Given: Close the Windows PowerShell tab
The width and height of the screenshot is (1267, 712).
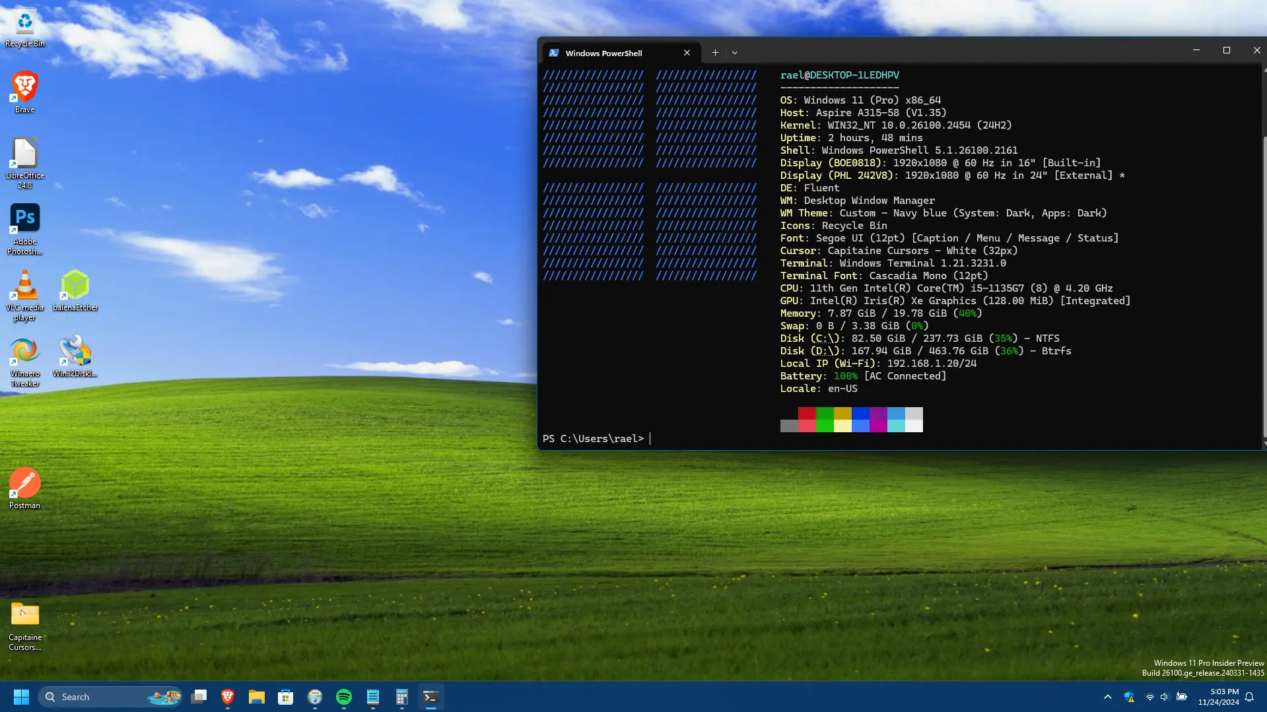Looking at the screenshot, I should (687, 53).
